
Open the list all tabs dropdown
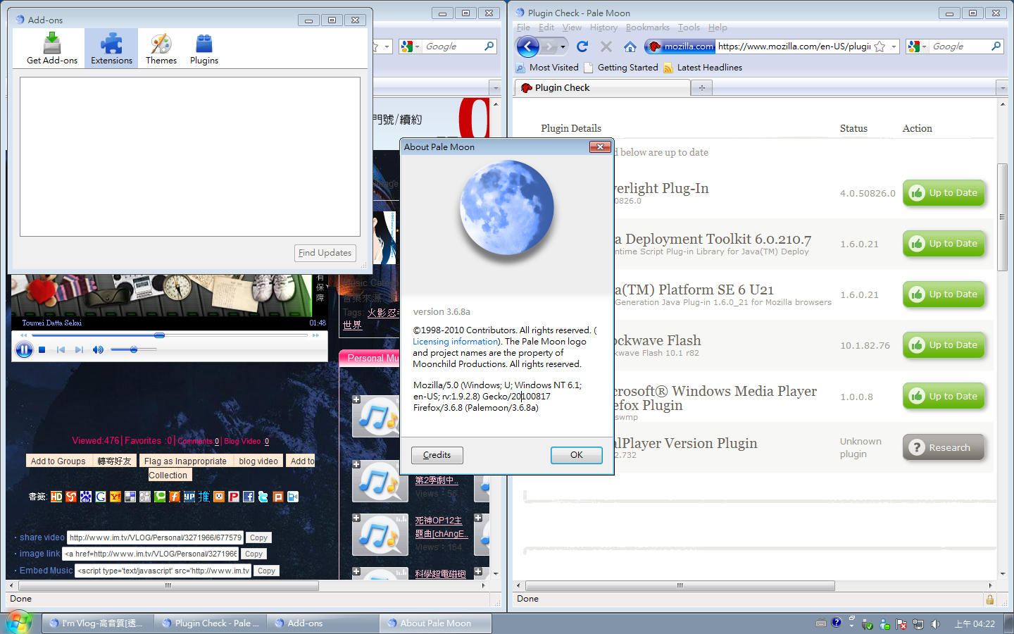(1002, 88)
